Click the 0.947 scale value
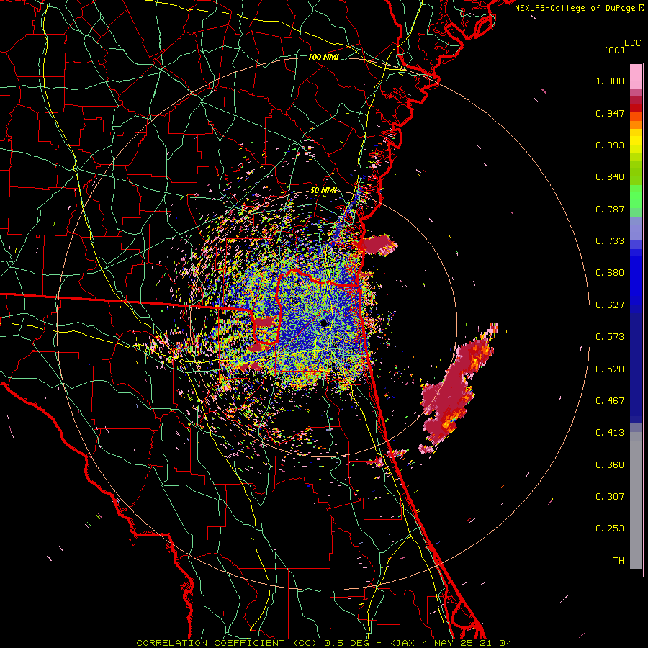This screenshot has width=648, height=648. click(x=610, y=113)
